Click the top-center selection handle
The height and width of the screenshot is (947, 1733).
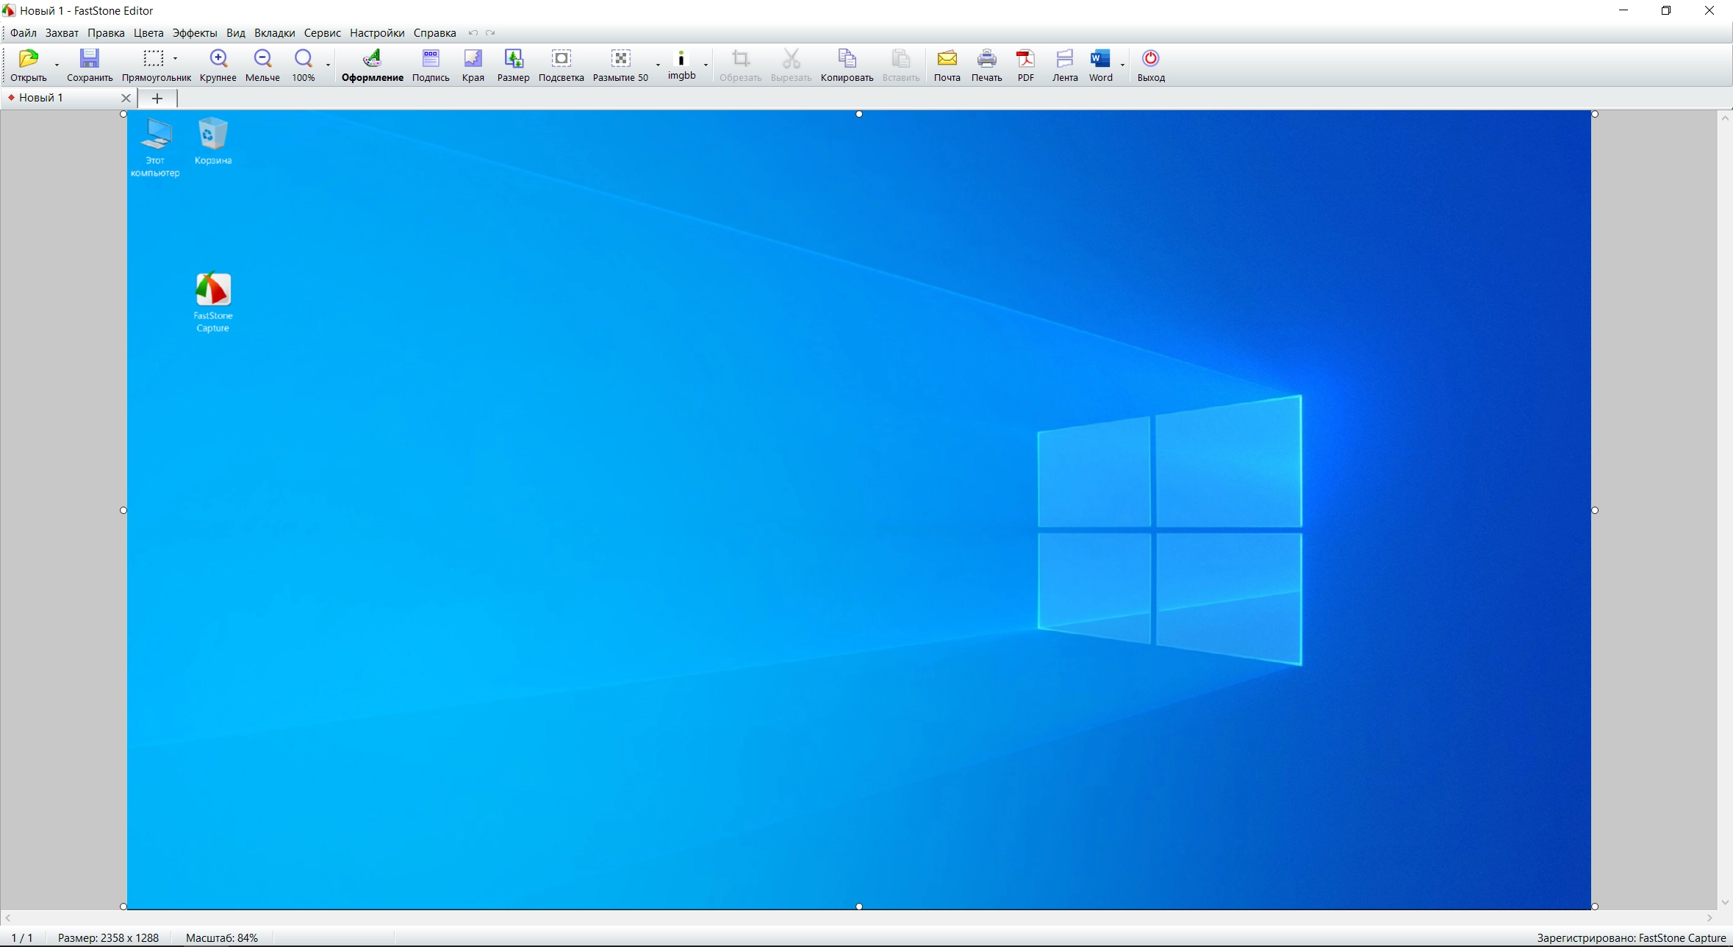859,114
